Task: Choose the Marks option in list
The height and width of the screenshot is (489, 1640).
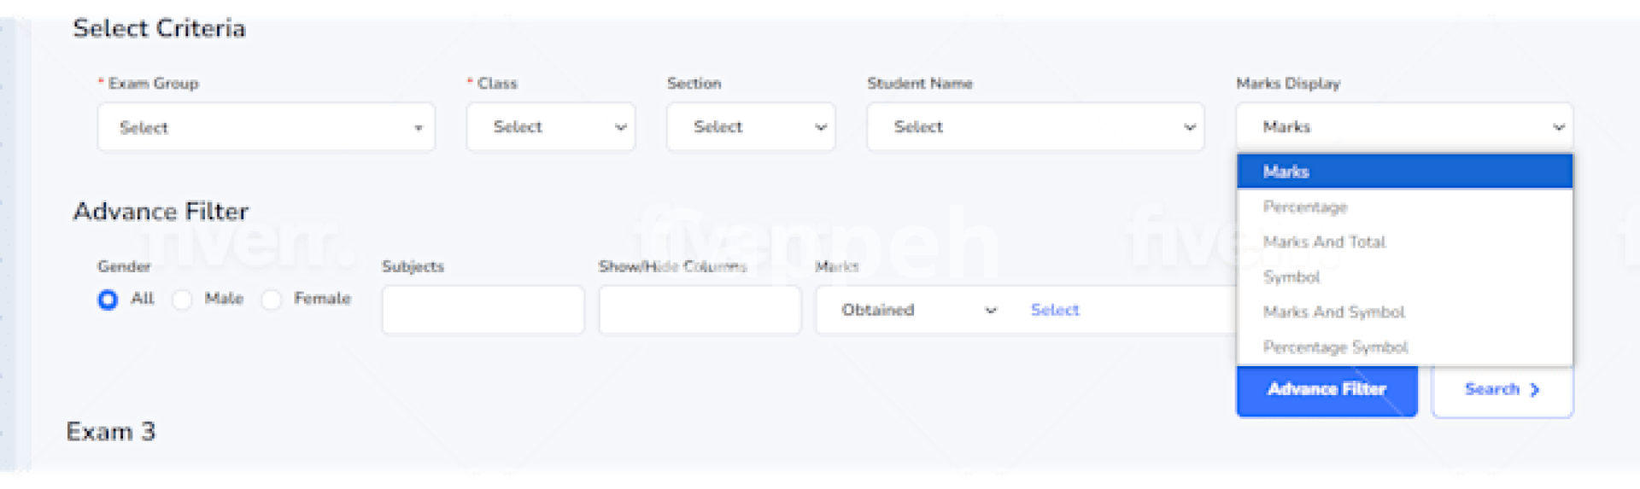Action: (x=1403, y=172)
